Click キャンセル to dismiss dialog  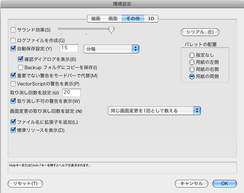[x=191, y=183]
